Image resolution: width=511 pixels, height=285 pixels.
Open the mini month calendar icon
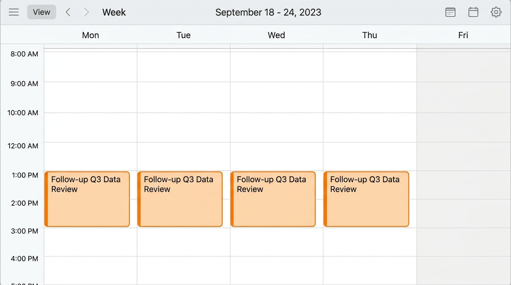click(450, 12)
